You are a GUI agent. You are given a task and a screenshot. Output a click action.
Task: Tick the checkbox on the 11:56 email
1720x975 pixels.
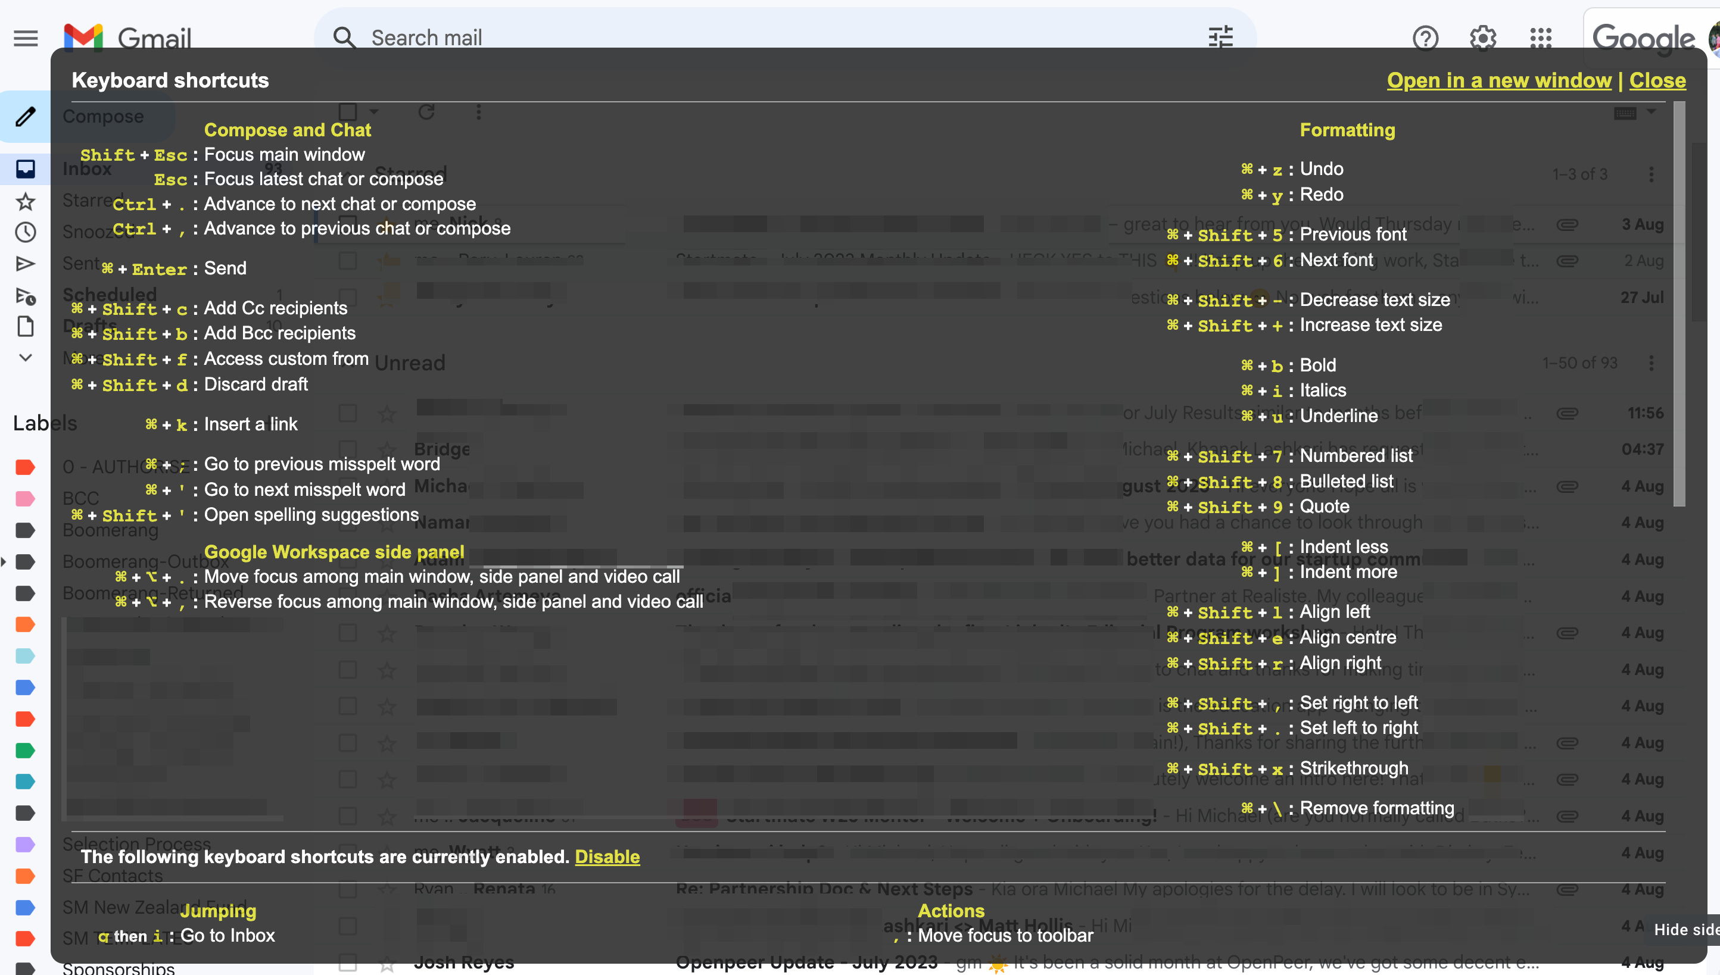tap(348, 413)
